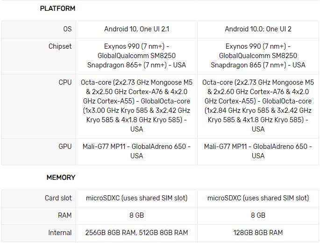Screen dimensions: 320x243
Task: Click the Internal row label
Action: pyautogui.click(x=60, y=233)
